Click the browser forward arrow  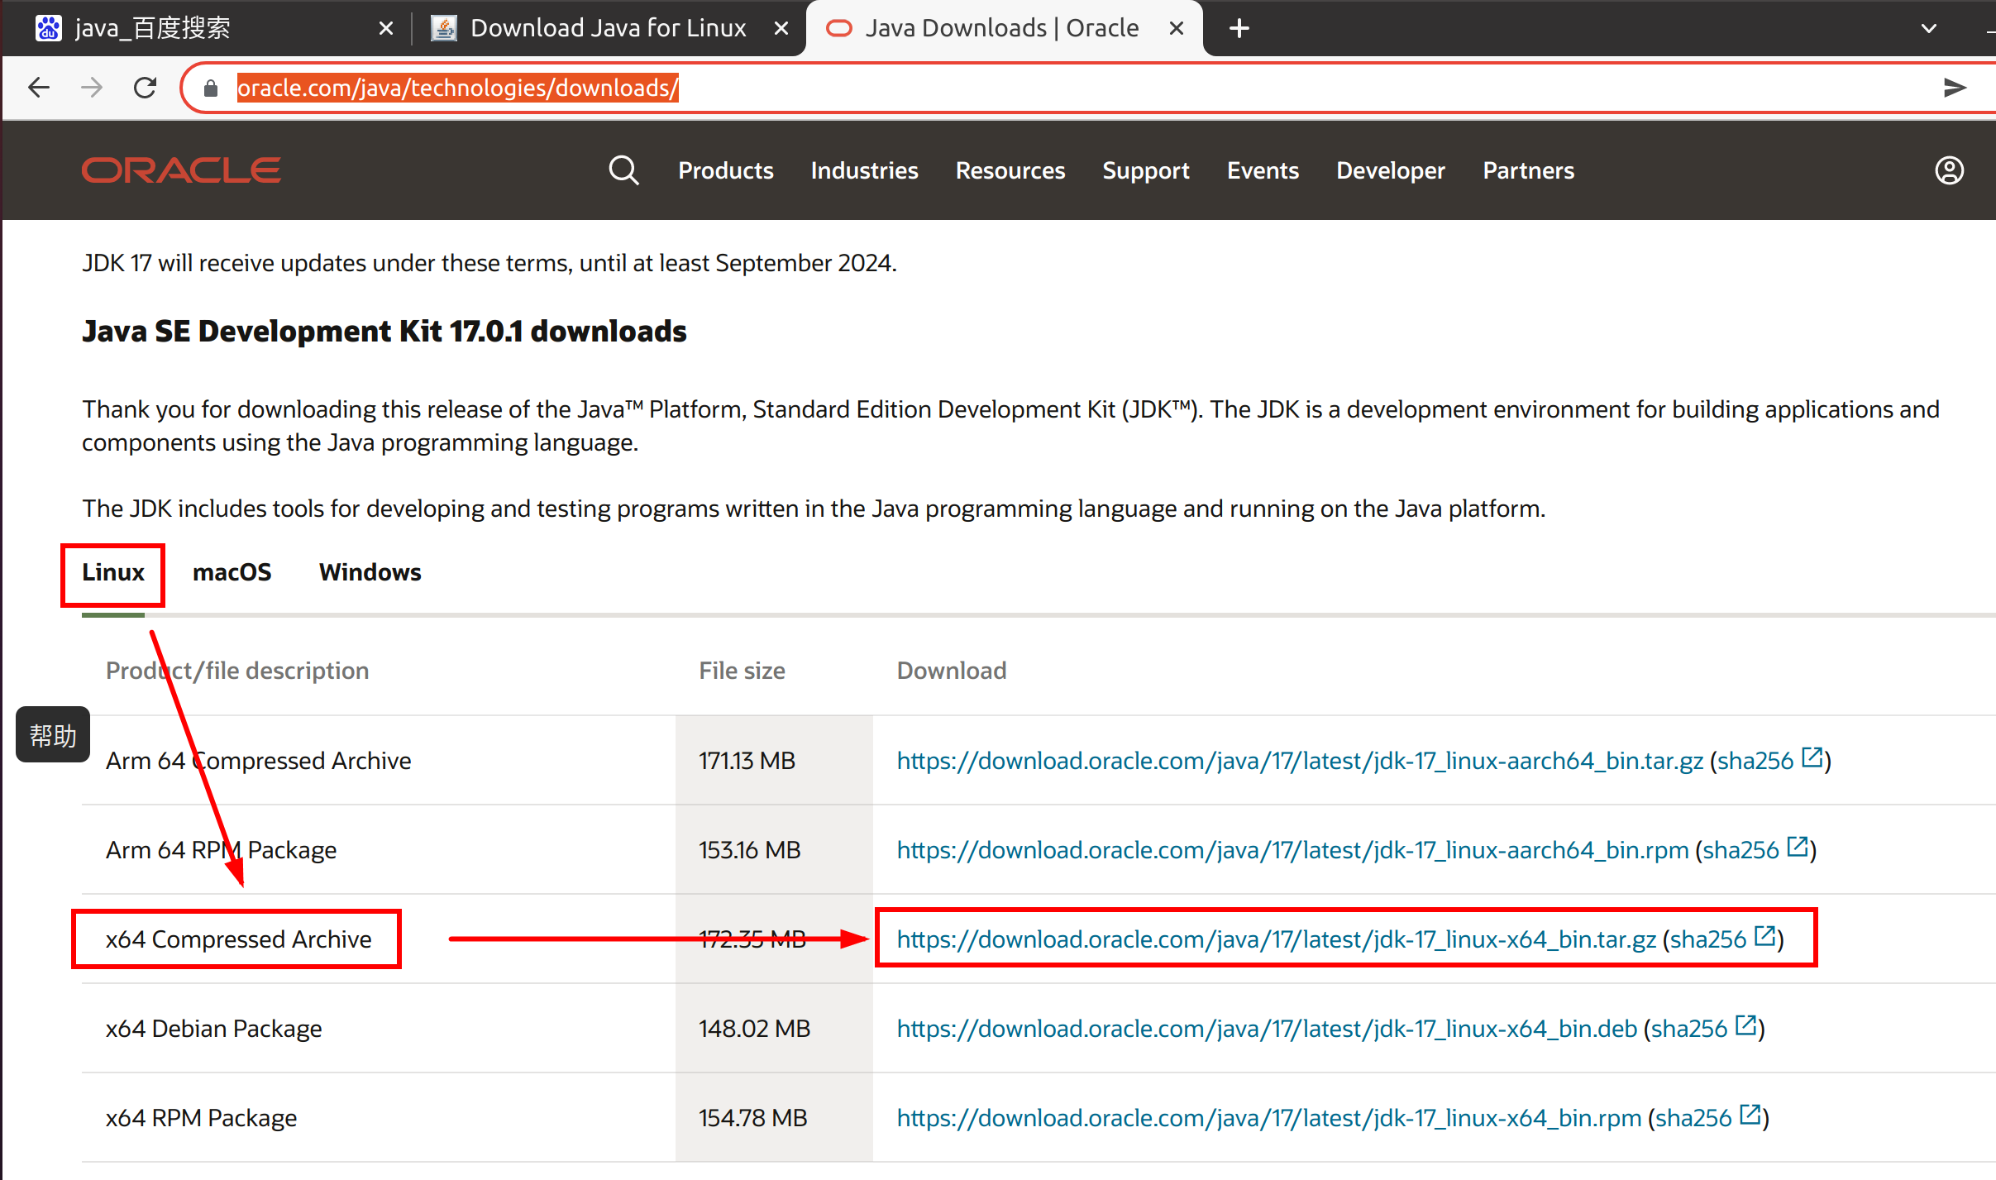tap(92, 88)
